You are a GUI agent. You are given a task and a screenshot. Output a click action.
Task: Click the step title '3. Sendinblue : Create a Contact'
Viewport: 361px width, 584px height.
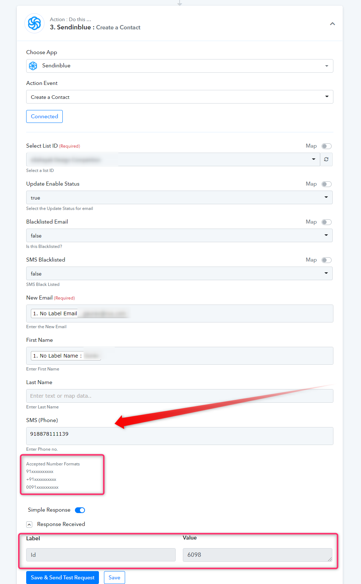95,27
